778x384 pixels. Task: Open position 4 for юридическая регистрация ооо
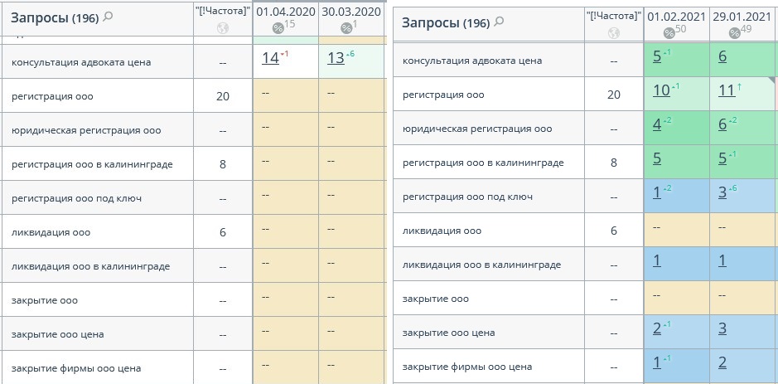point(657,124)
